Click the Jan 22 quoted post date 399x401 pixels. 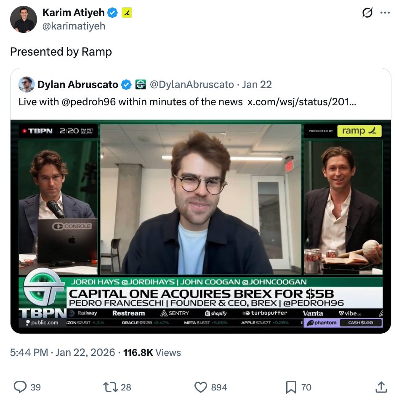point(257,84)
